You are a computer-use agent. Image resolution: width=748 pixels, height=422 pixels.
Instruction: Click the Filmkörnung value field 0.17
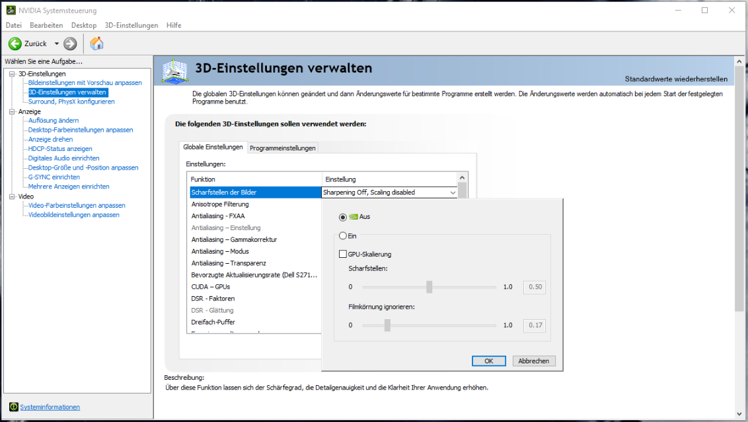[x=535, y=326]
